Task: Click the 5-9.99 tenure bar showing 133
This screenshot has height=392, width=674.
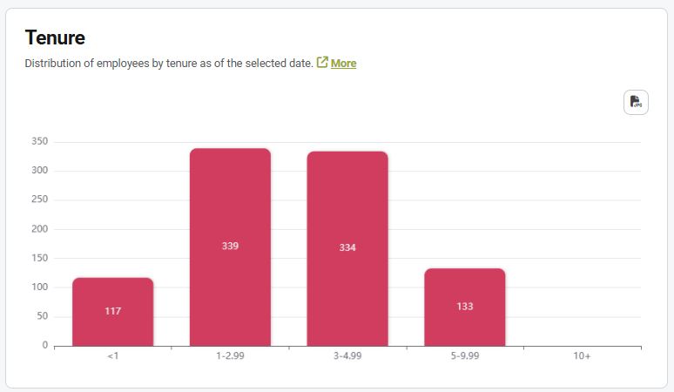Action: click(465, 307)
